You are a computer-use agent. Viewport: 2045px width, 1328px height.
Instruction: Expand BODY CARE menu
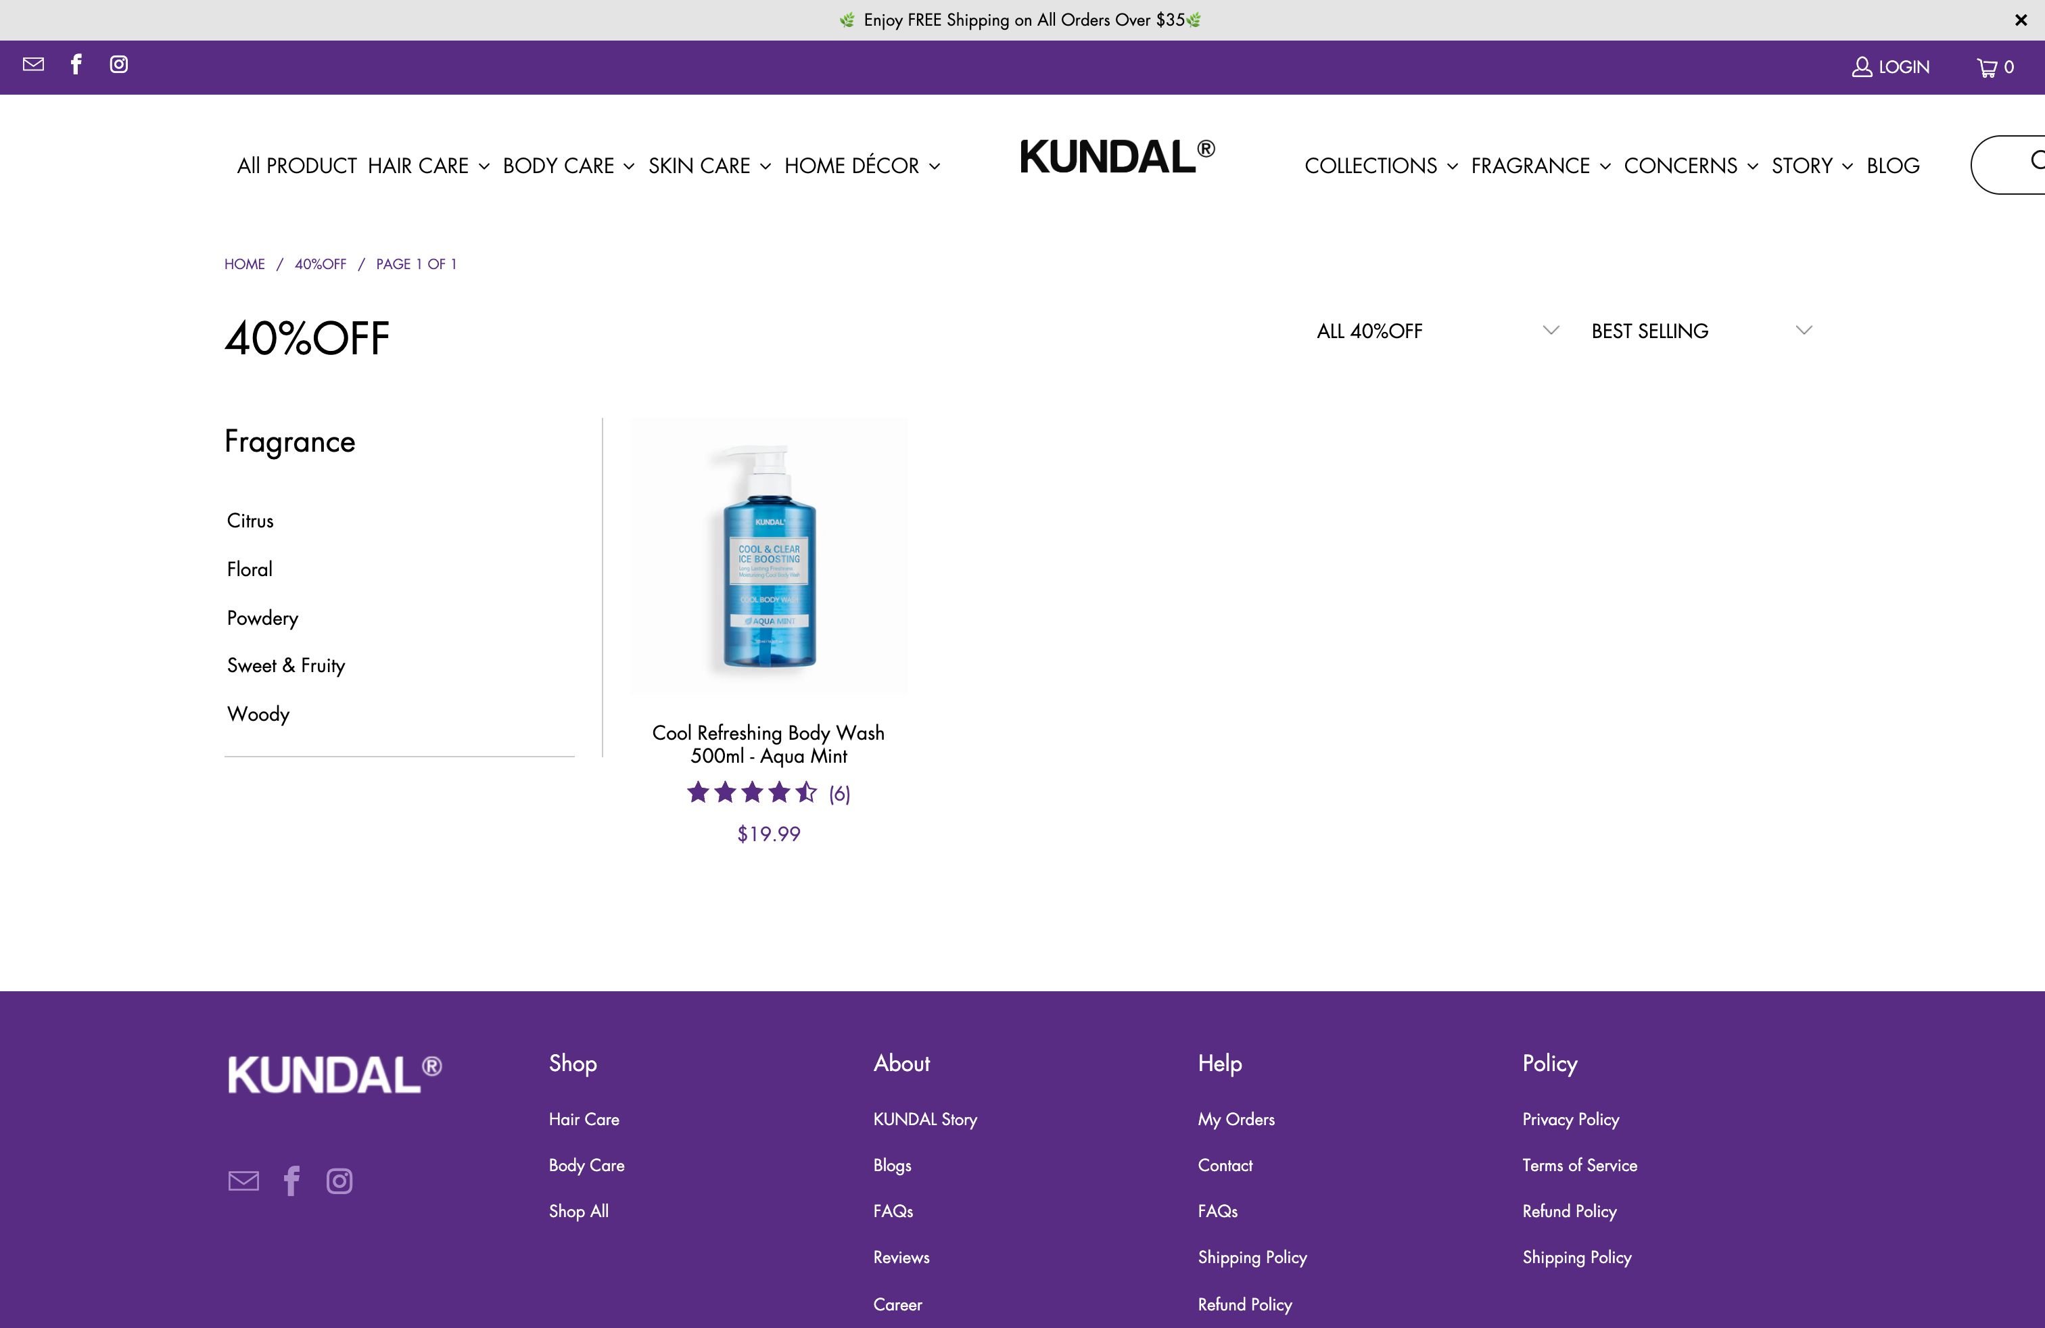pyautogui.click(x=569, y=166)
